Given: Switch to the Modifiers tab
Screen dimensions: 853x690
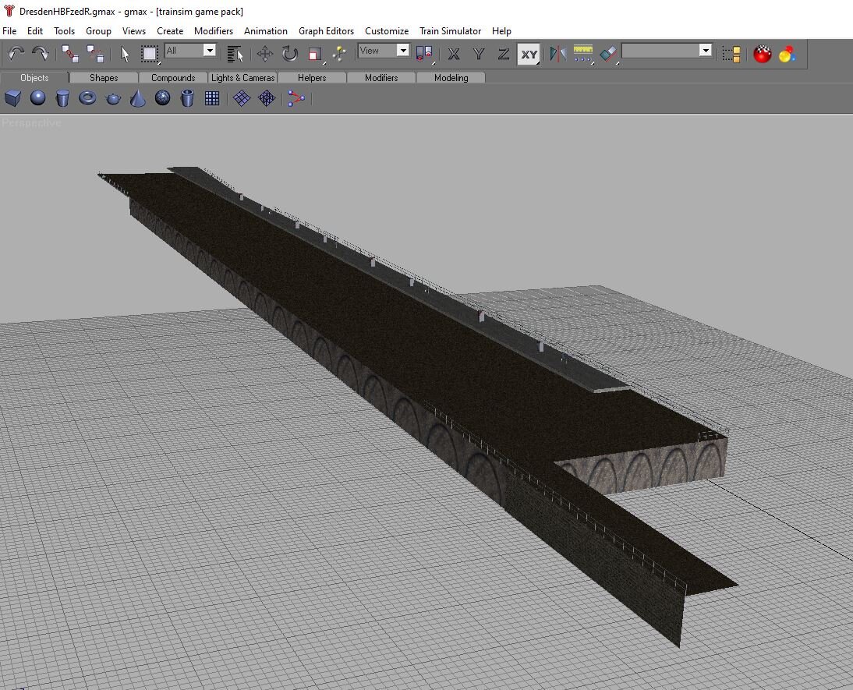Looking at the screenshot, I should click(381, 78).
